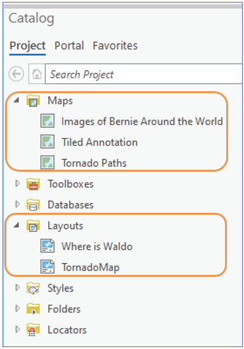Click the Locators folder icon
Viewport: 244px width, 349px height.
[x=33, y=330]
